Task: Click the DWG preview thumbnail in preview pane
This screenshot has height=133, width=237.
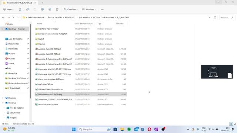Action: pos(217,72)
